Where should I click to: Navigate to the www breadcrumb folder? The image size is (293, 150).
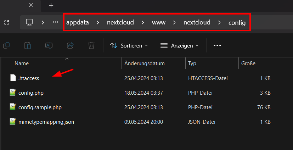[x=159, y=23]
